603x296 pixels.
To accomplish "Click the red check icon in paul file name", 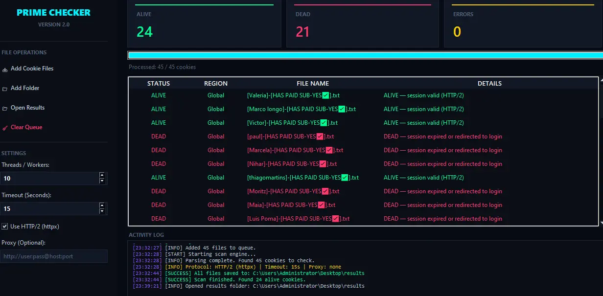I will 320,137.
